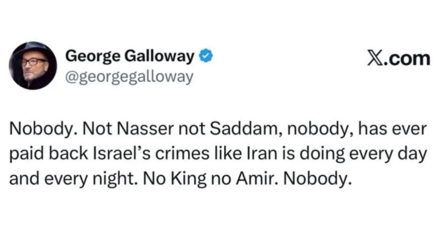
Task: Click the George Galloway display name
Action: (x=130, y=57)
